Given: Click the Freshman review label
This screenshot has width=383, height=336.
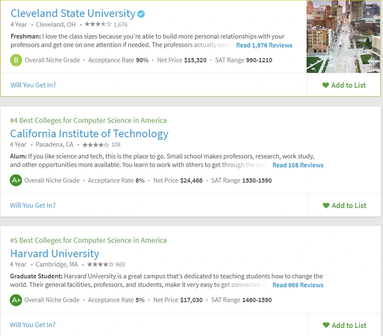Looking at the screenshot, I should [x=25, y=36].
